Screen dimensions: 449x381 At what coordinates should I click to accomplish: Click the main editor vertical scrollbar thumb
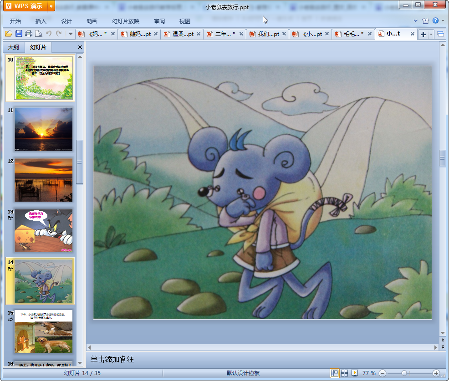pyautogui.click(x=443, y=157)
